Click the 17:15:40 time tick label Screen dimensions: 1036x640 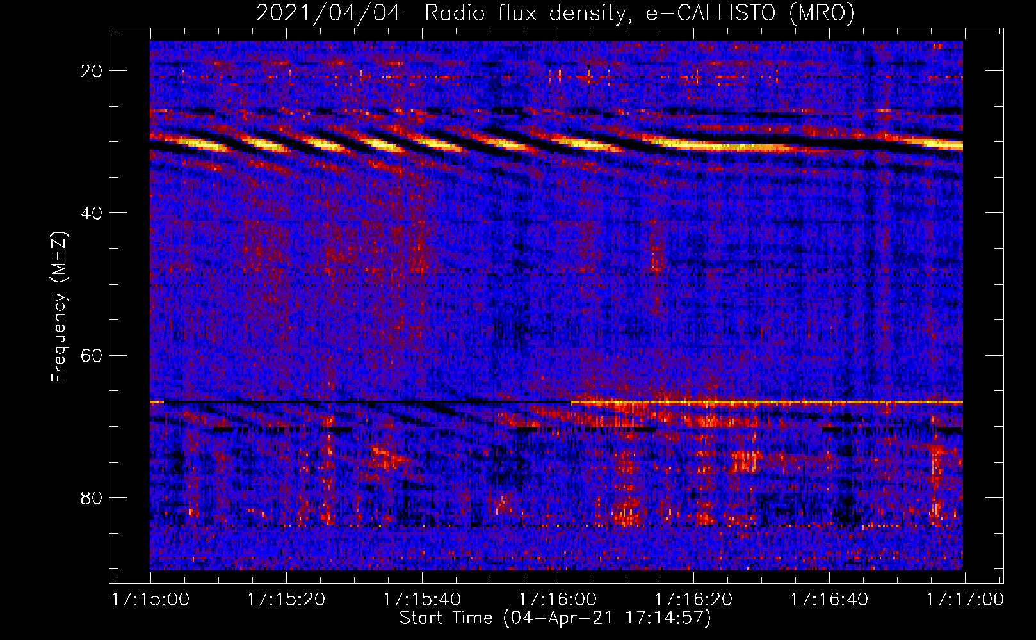pos(422,600)
